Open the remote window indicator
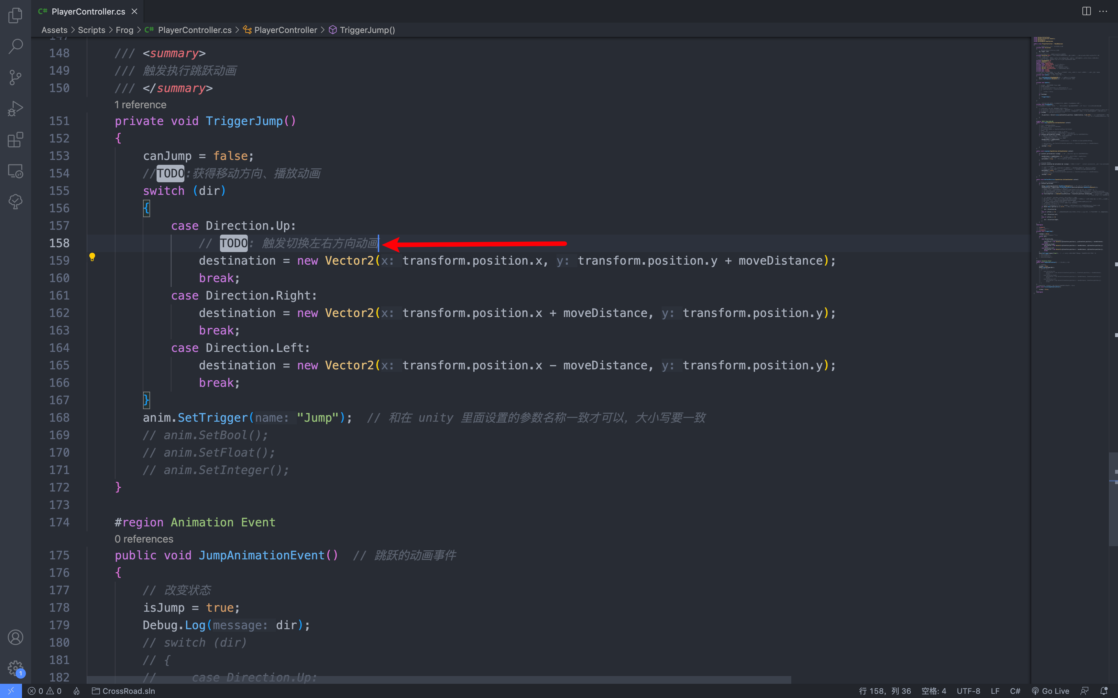1118x698 pixels. click(x=11, y=691)
